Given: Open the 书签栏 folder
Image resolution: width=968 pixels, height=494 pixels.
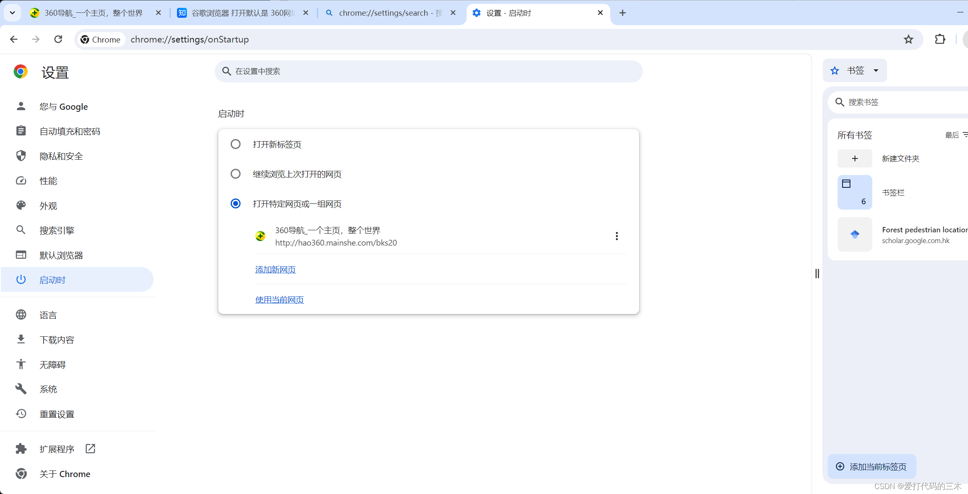Looking at the screenshot, I should point(893,192).
